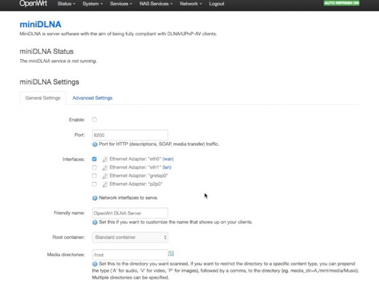Click the Port input field
379x284 pixels.
pos(130,135)
